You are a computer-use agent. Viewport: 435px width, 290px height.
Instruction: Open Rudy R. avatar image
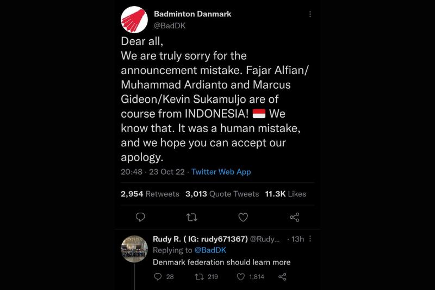(x=134, y=249)
